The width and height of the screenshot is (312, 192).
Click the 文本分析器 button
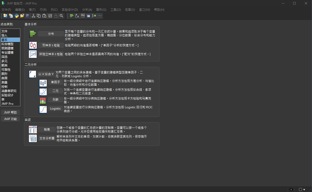pos(47,138)
